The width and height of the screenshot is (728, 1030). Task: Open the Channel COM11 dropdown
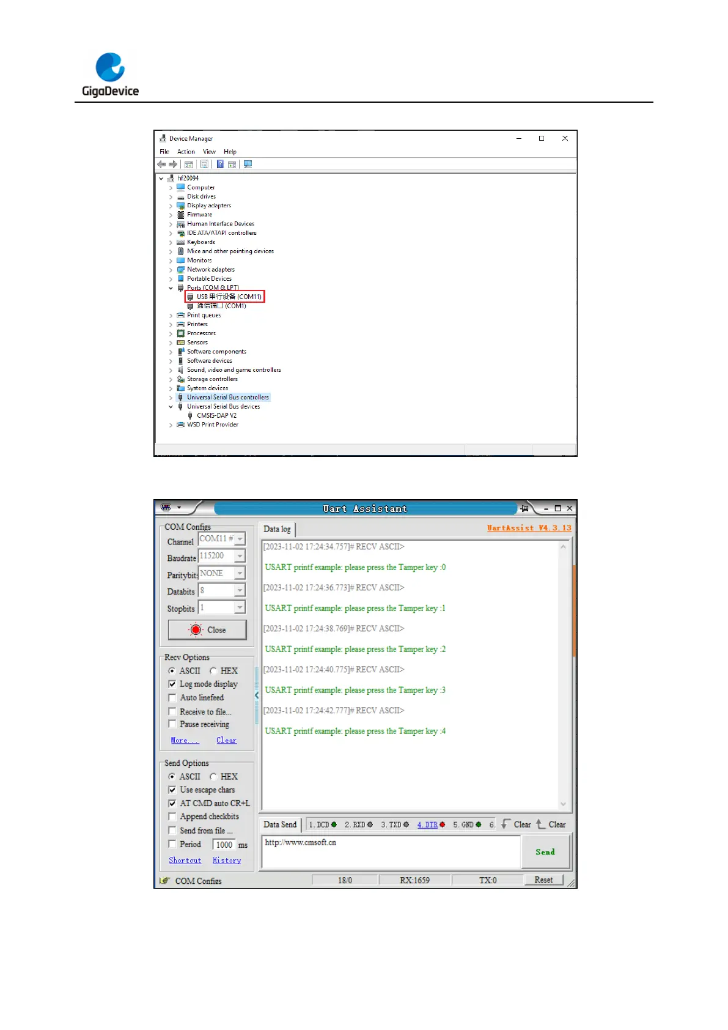240,539
